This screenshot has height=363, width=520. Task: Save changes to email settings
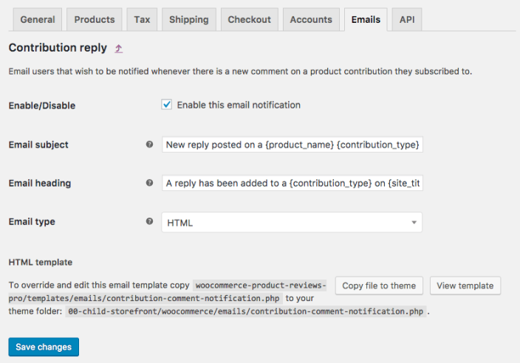click(44, 347)
